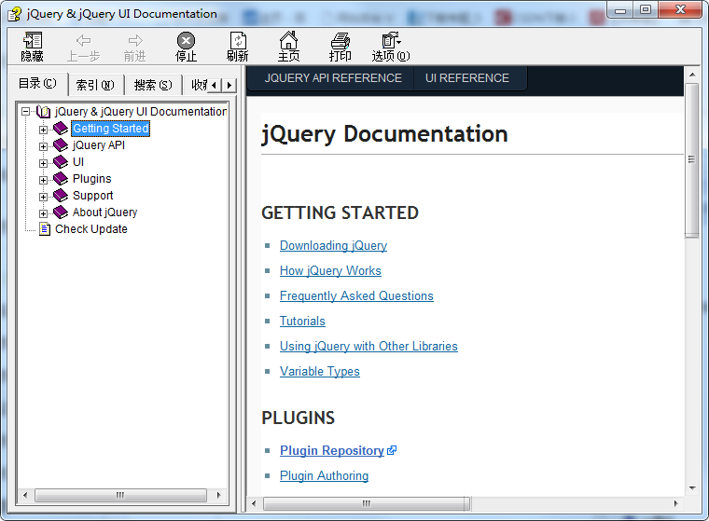The height and width of the screenshot is (521, 709).
Task: Follow the Frequently Asked Questions link
Action: coord(356,296)
